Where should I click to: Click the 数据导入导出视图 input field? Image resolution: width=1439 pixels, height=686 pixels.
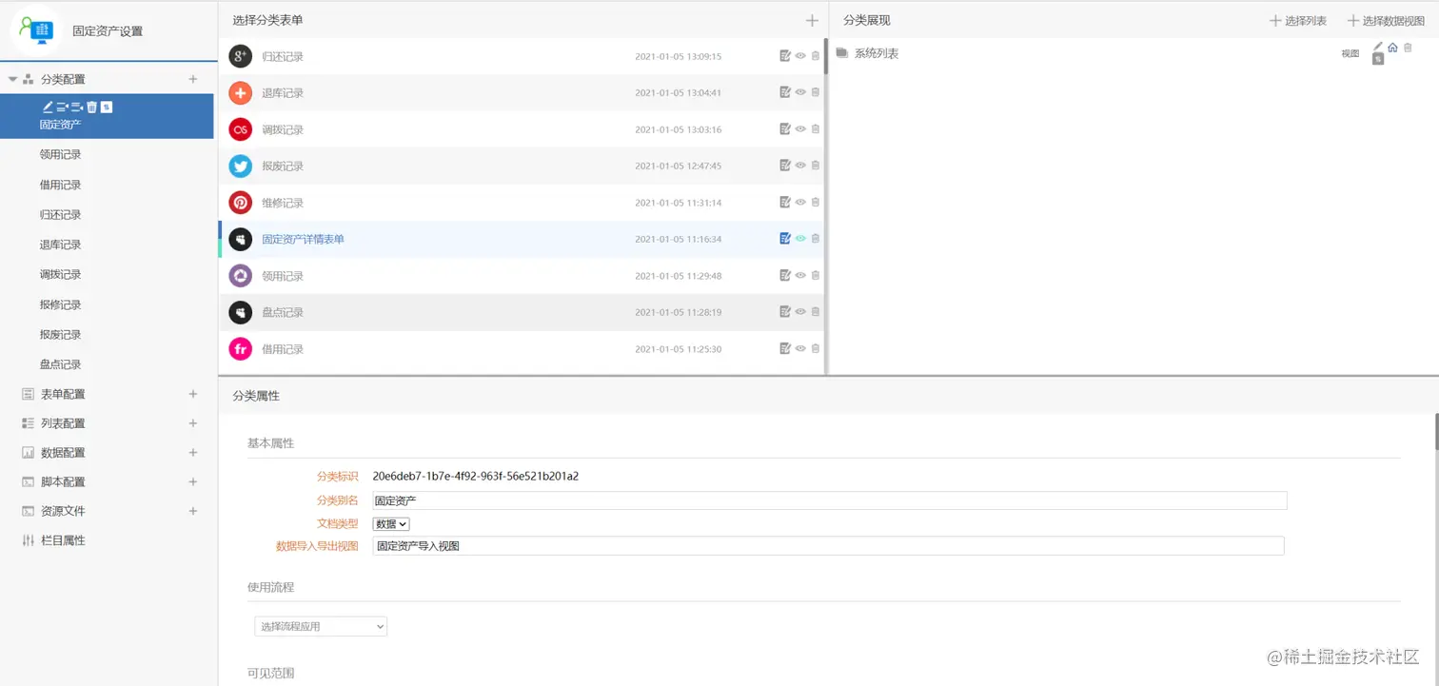(828, 546)
